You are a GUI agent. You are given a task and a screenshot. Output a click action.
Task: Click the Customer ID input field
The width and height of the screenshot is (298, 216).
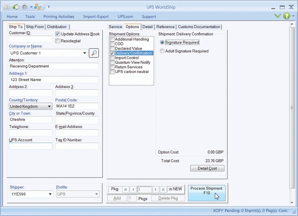[x=31, y=39]
